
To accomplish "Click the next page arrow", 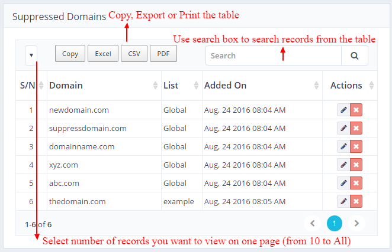I will pyautogui.click(x=356, y=224).
